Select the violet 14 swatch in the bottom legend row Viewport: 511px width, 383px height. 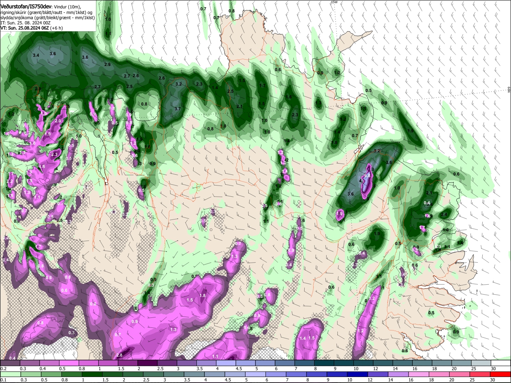(x=398, y=374)
